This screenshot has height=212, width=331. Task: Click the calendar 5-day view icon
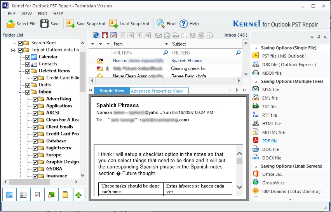point(131,35)
